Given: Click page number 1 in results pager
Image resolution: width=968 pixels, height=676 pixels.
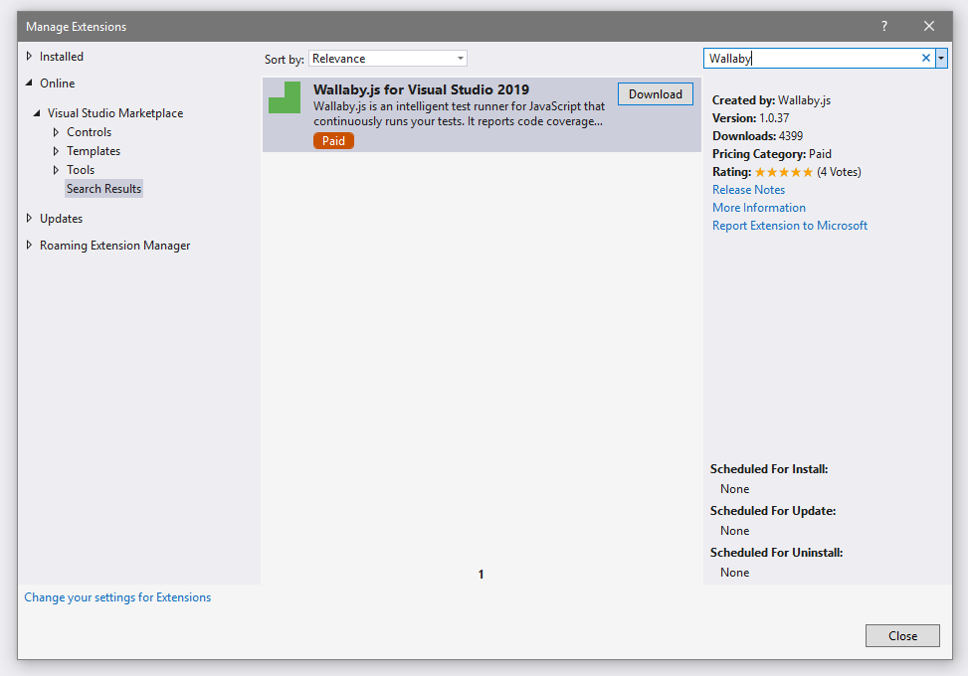Looking at the screenshot, I should [x=481, y=575].
